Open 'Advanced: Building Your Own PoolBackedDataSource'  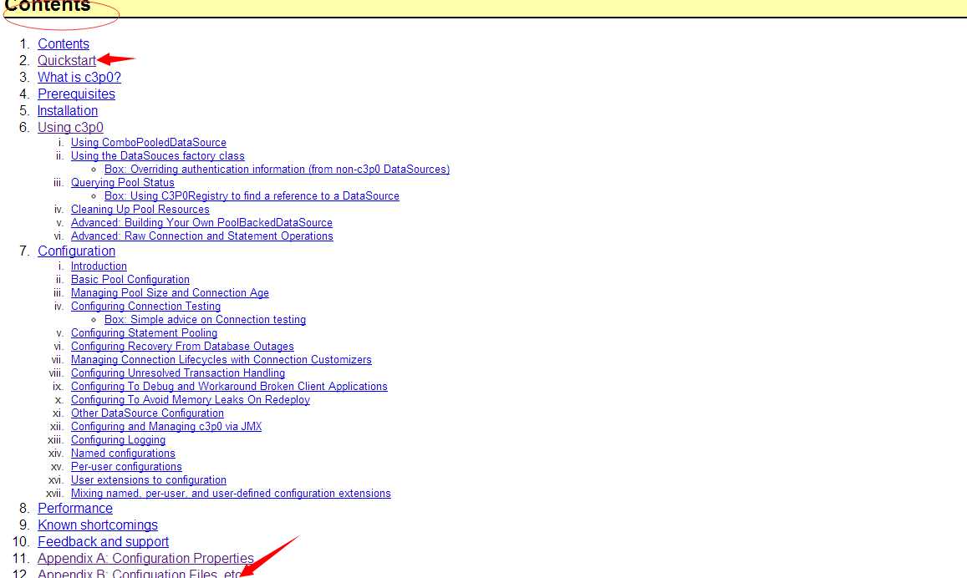[x=201, y=222]
